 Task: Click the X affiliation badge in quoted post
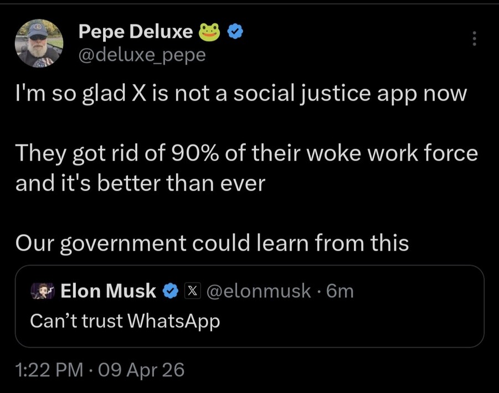pyautogui.click(x=191, y=291)
